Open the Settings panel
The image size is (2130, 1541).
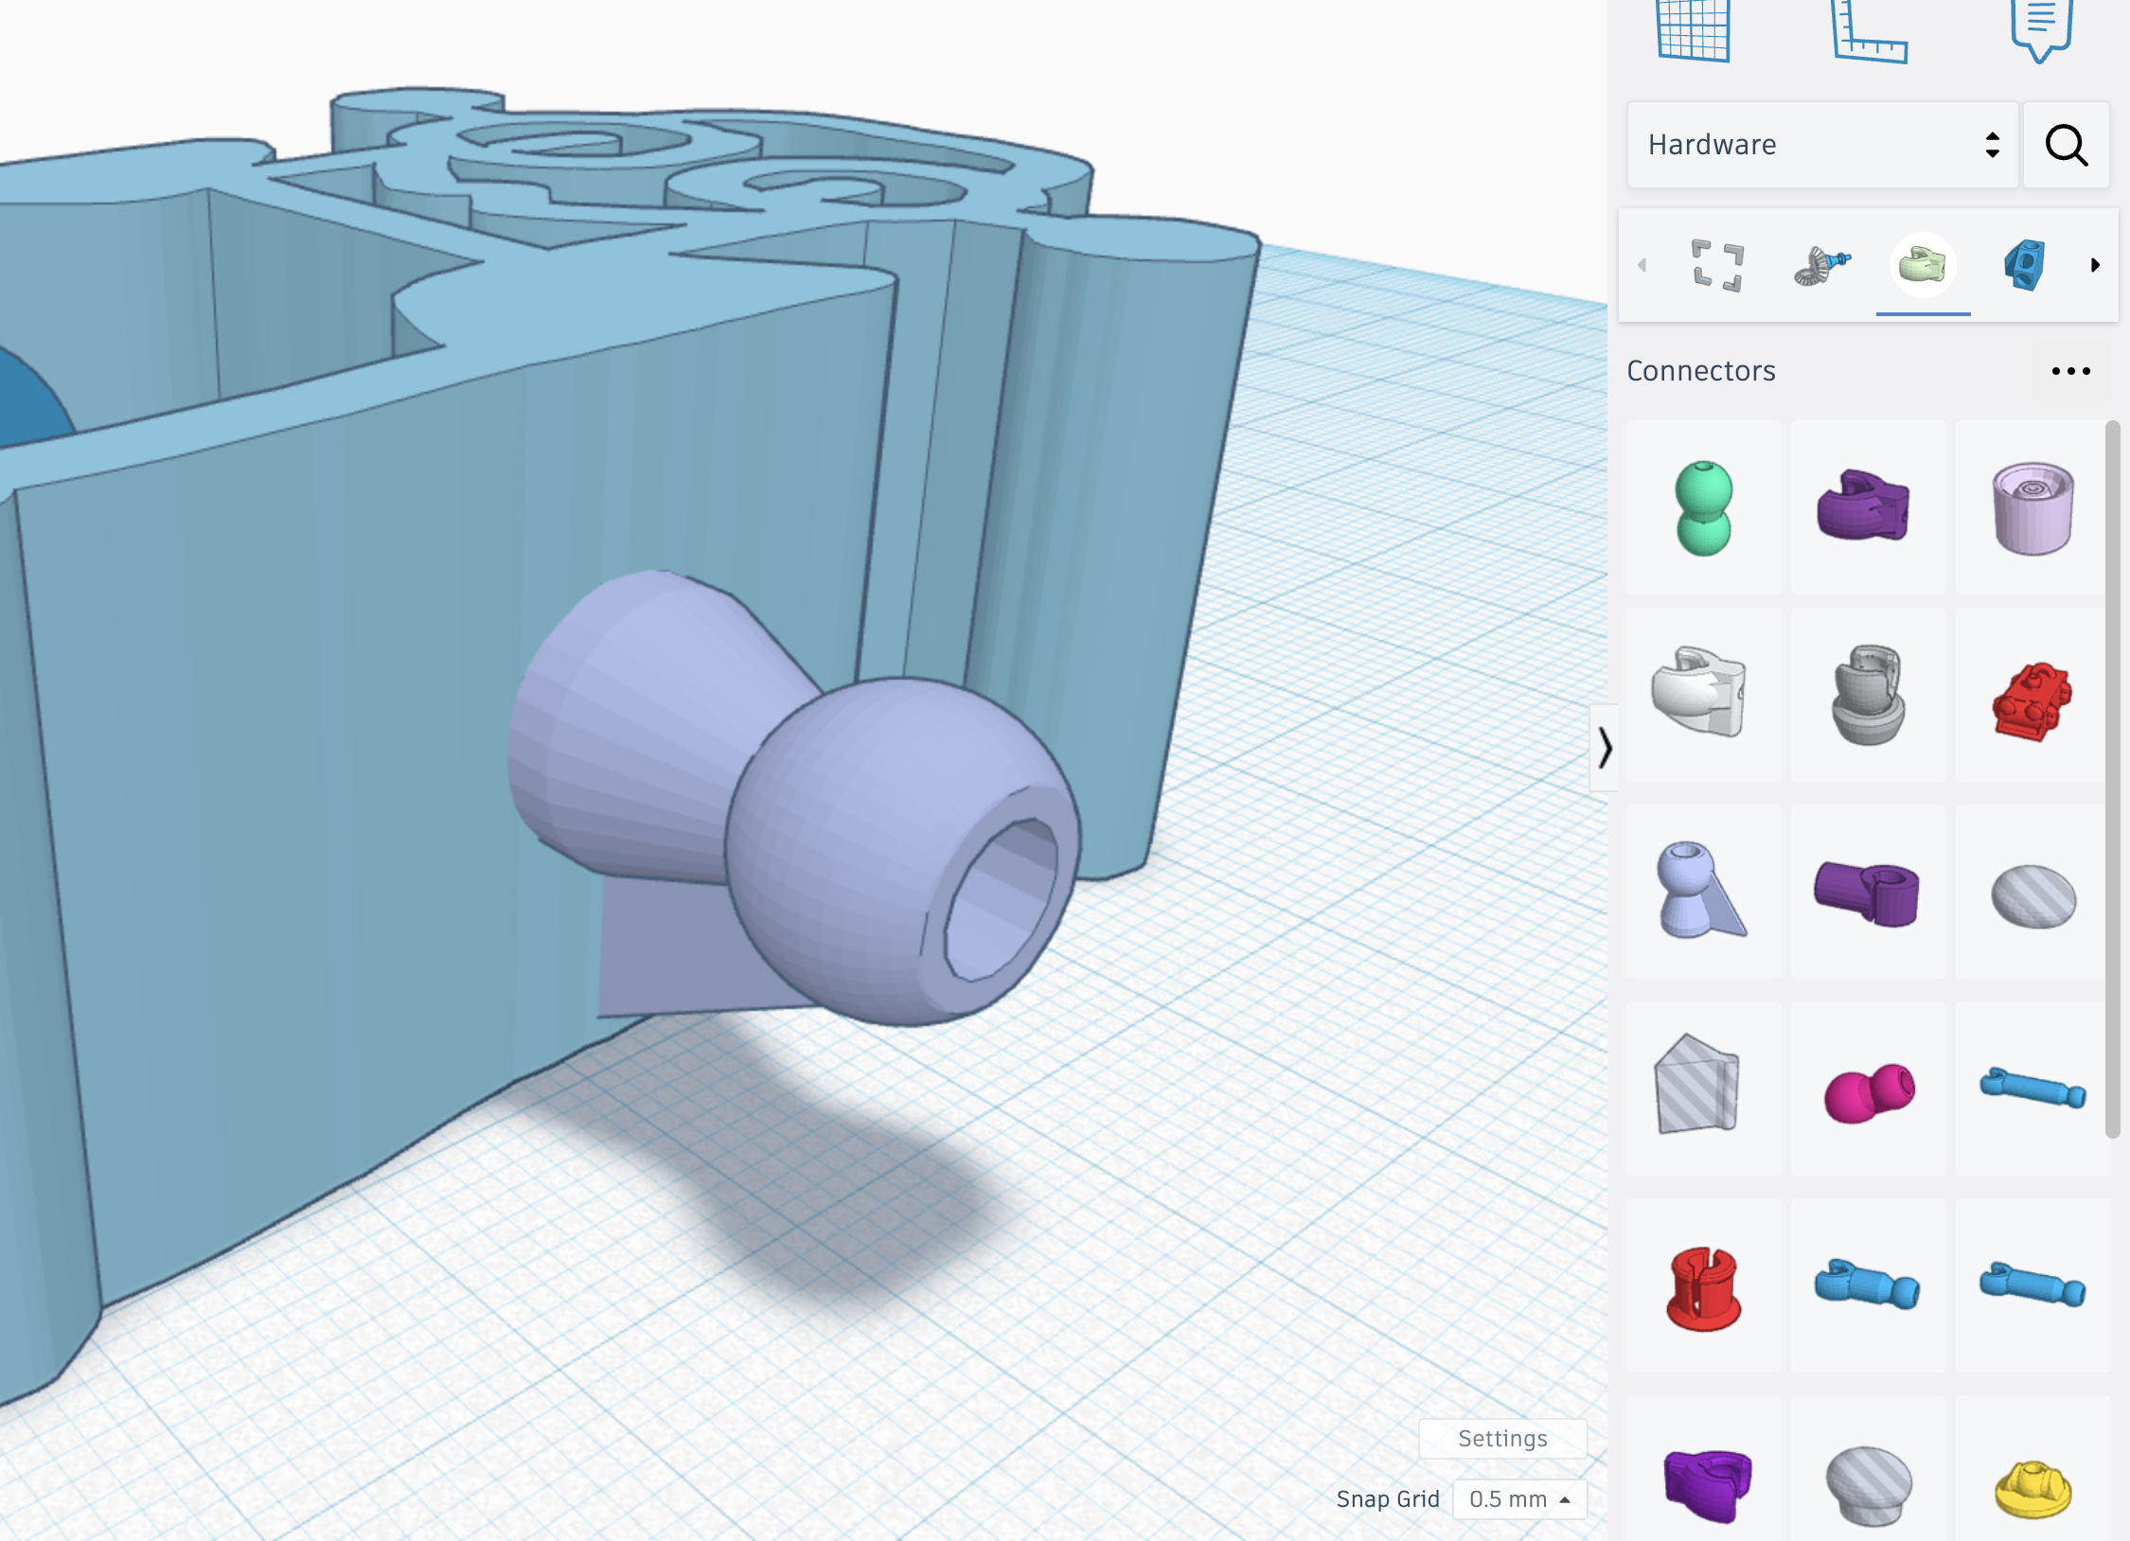click(1503, 1438)
